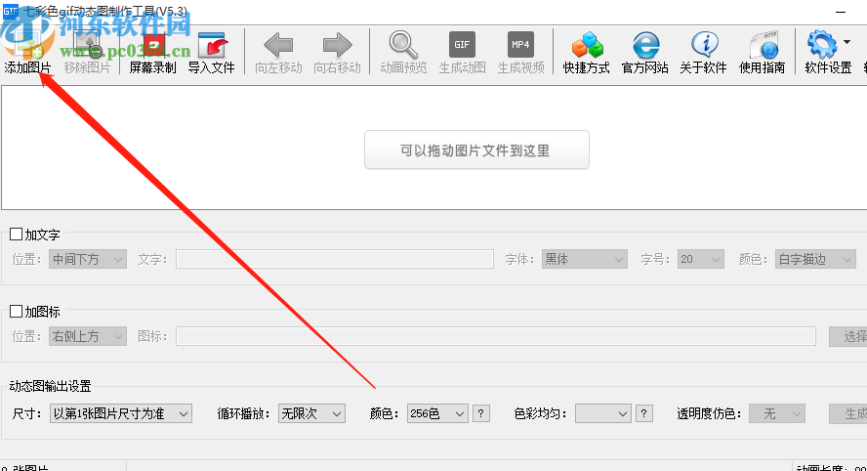Viewport: 867px width, 471px height.
Task: Open the 字体 dropdown showing 黑体
Action: (x=585, y=259)
